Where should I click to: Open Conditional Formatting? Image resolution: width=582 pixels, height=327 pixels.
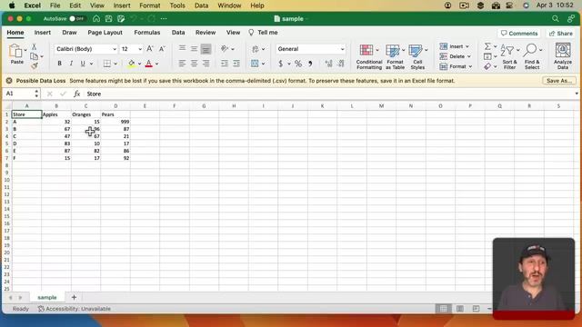[369, 56]
